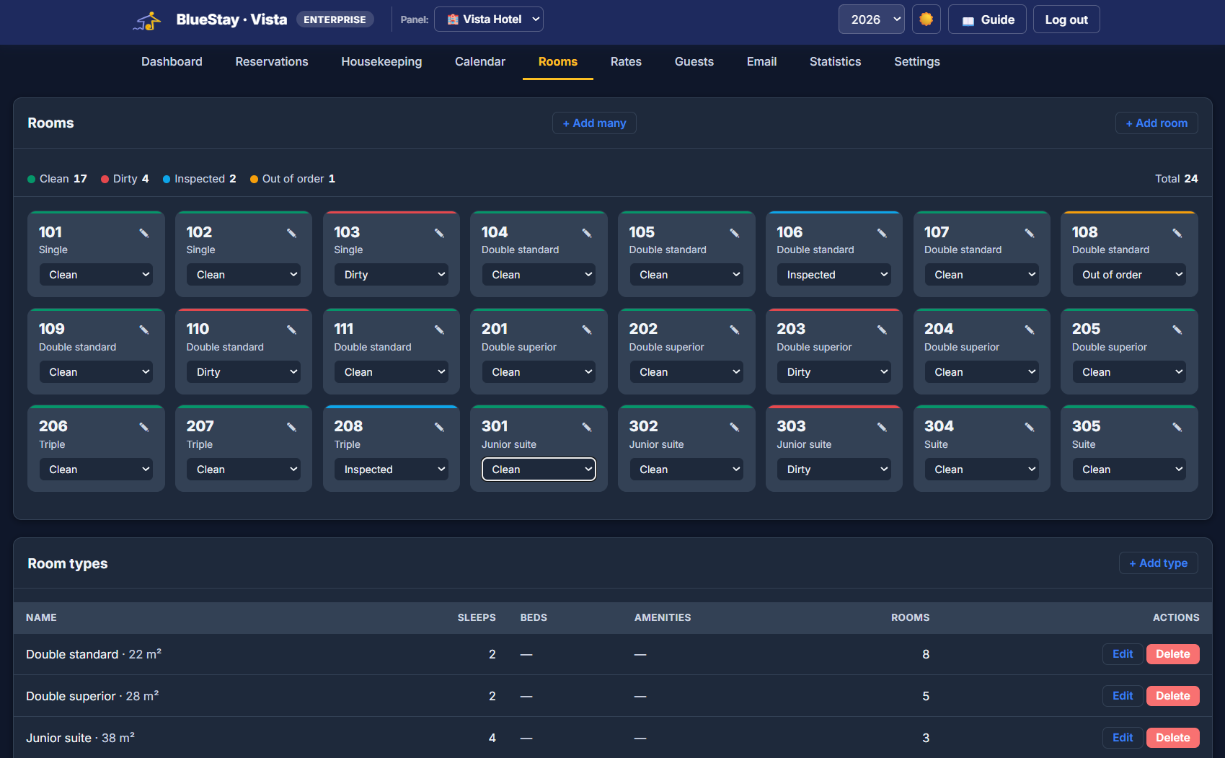Open status dropdown for room 110
This screenshot has width=1225, height=758.
[x=244, y=372]
